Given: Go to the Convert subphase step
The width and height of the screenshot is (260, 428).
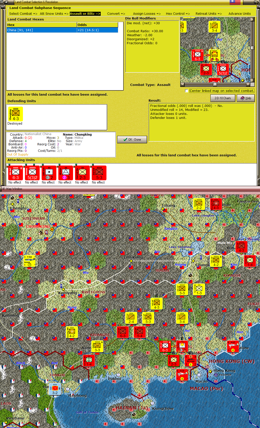Looking at the screenshot, I should tap(116, 14).
